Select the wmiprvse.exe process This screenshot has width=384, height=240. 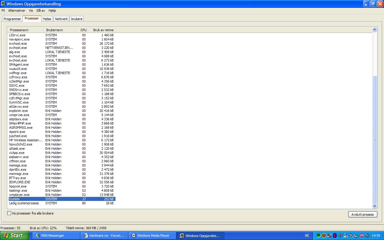pyautogui.click(x=62, y=115)
